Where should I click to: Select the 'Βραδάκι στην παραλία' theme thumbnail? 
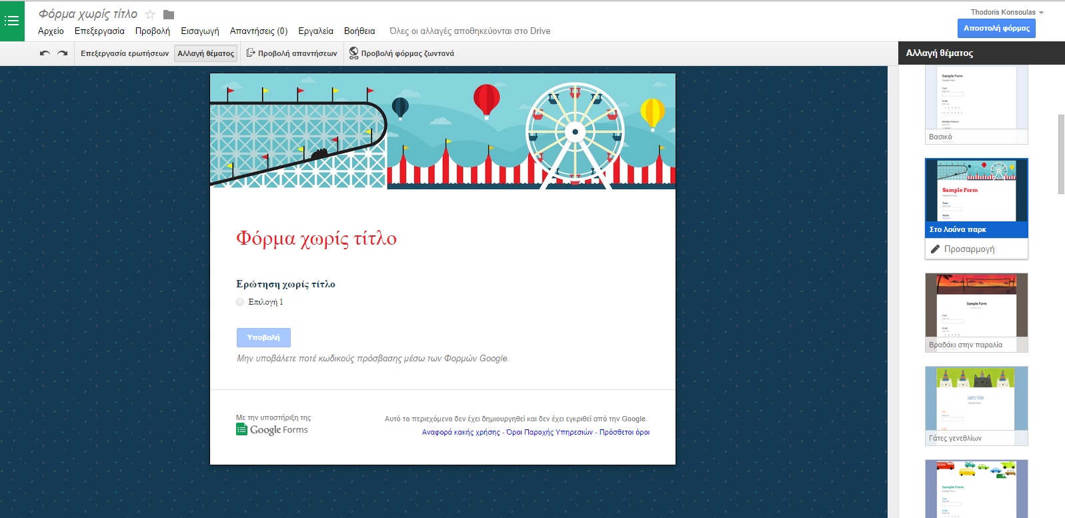(x=976, y=312)
